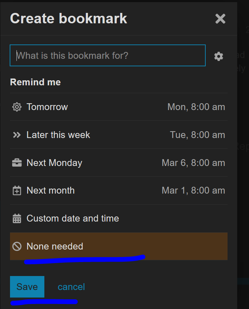This screenshot has width=249, height=309.
Task: Pick the Next Monday reminder
Action: [54, 163]
